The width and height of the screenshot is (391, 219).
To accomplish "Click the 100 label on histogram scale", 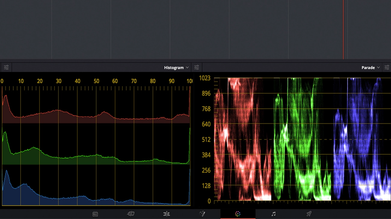I will [189, 81].
